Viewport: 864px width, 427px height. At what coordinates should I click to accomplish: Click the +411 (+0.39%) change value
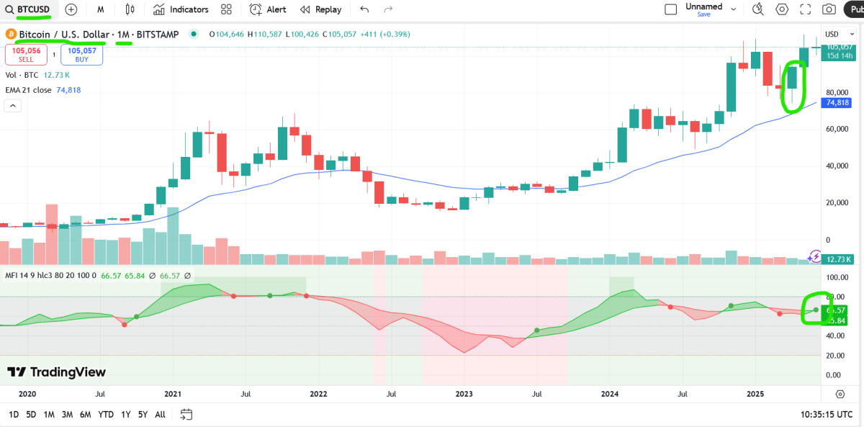pos(386,34)
